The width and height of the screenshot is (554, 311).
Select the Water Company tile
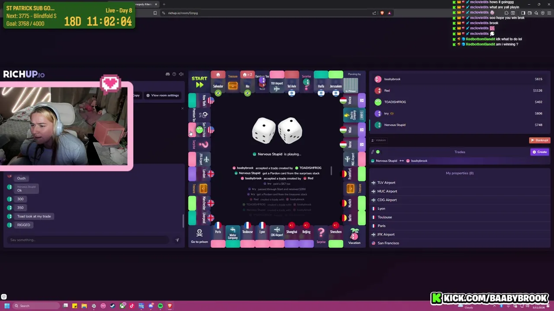(x=233, y=236)
